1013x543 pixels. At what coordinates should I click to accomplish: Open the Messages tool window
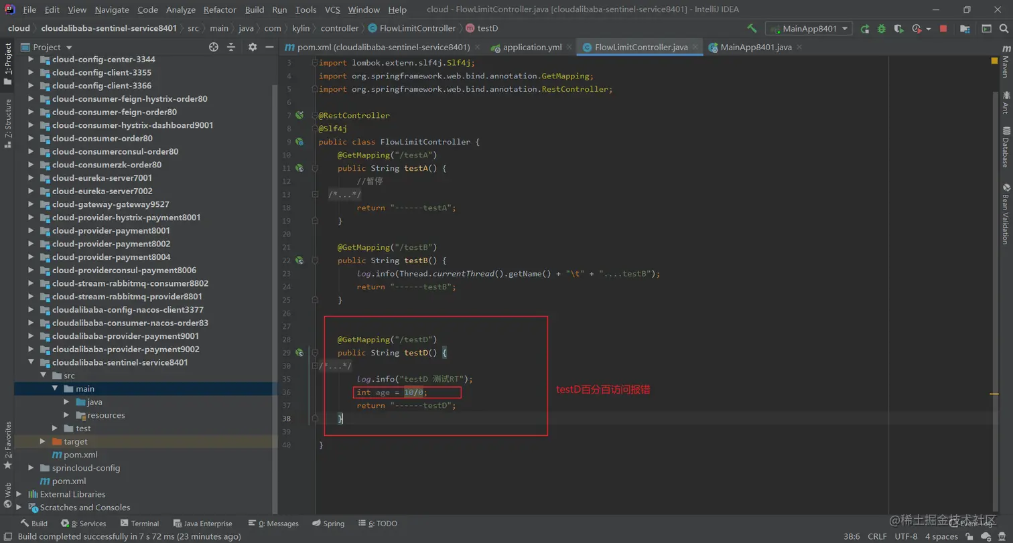pos(273,524)
